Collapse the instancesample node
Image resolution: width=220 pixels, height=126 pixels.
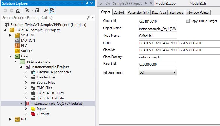[15, 62]
